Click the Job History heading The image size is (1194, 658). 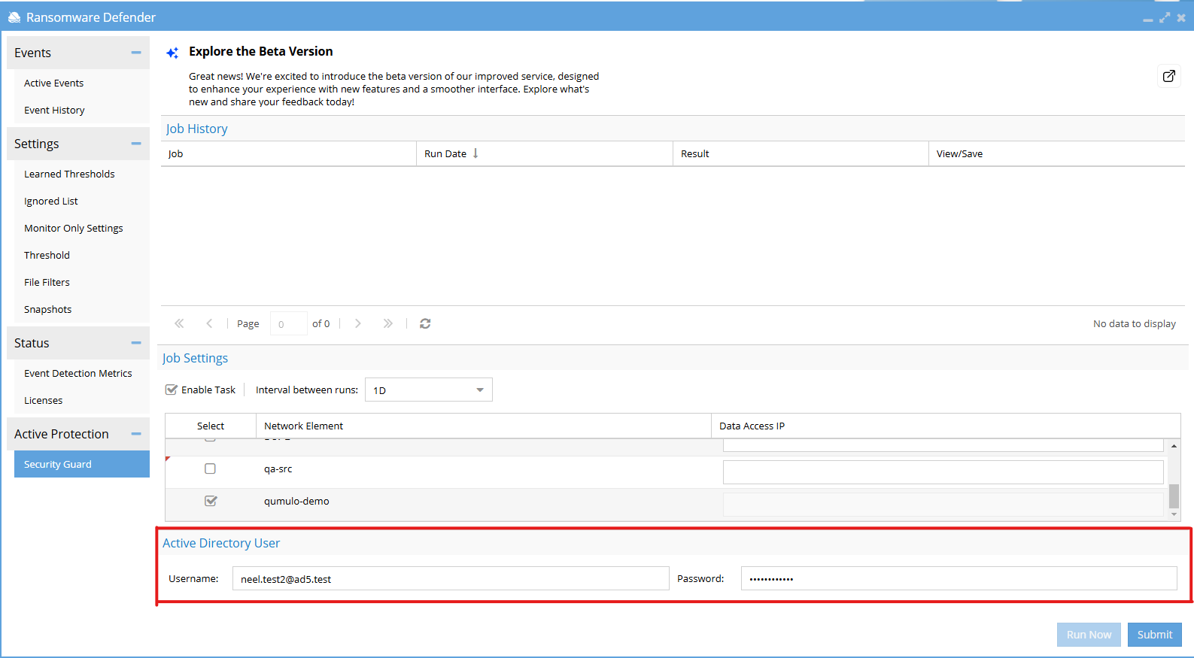click(x=196, y=129)
